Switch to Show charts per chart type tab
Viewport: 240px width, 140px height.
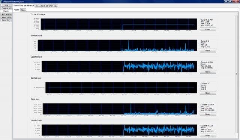tap(46, 6)
